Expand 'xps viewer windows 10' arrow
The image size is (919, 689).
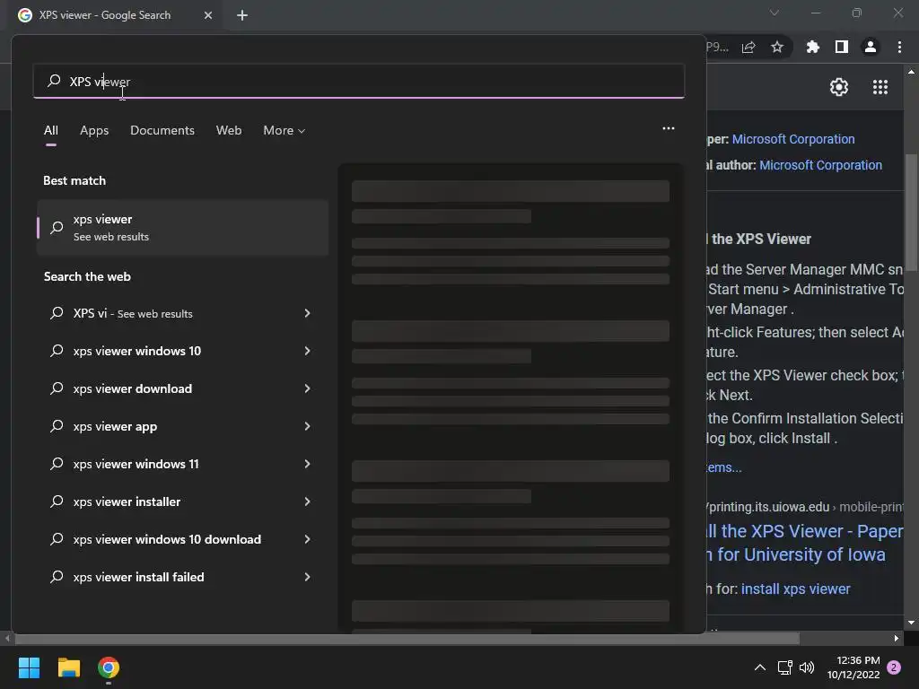(x=307, y=351)
